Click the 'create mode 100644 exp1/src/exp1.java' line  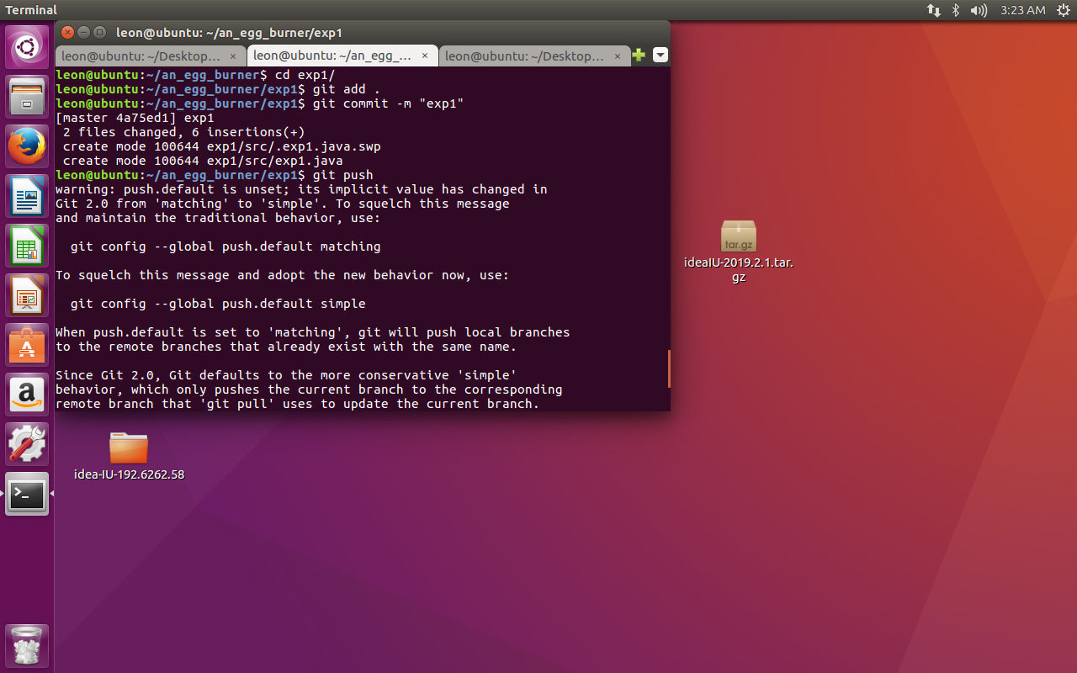point(203,161)
